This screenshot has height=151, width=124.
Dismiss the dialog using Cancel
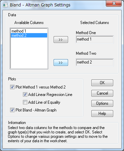(x=102, y=93)
